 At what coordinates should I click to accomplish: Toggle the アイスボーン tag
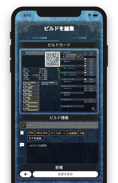tap(58, 133)
